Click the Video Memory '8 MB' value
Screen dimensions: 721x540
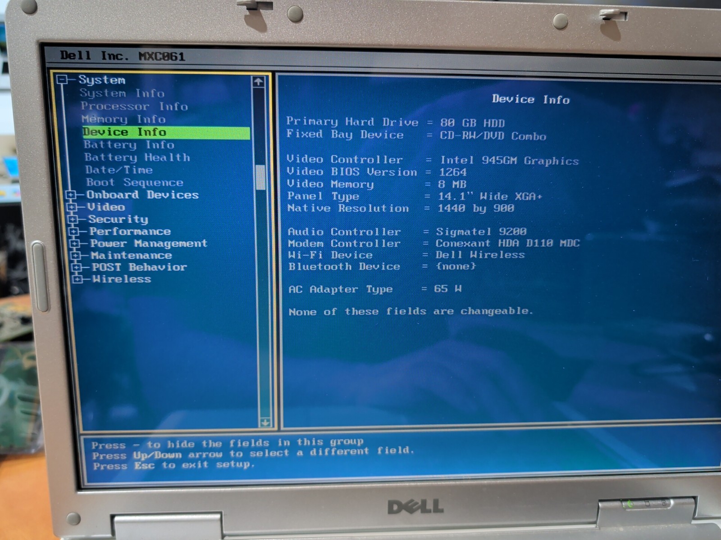tap(452, 184)
